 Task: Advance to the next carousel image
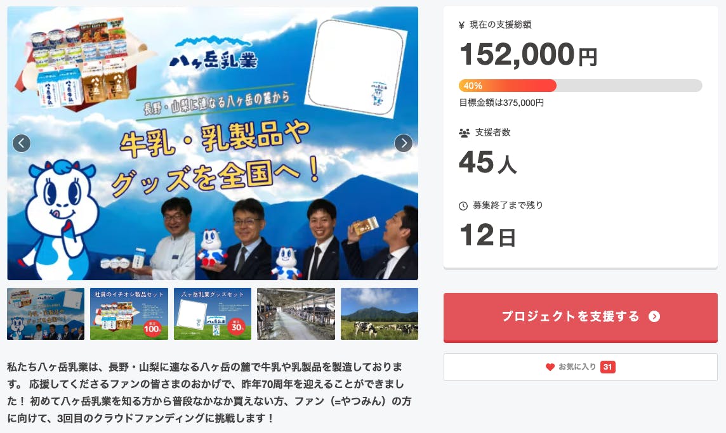403,143
